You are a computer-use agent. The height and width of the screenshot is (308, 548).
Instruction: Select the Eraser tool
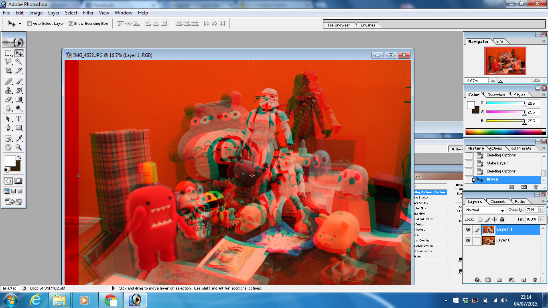coord(8,99)
